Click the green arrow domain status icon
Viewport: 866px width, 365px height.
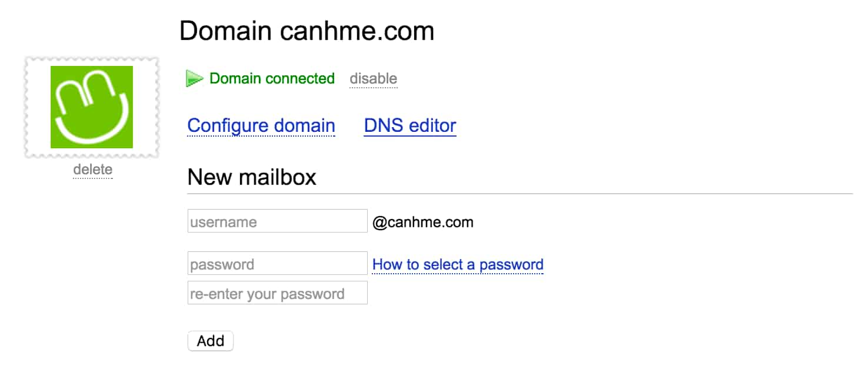tap(195, 78)
